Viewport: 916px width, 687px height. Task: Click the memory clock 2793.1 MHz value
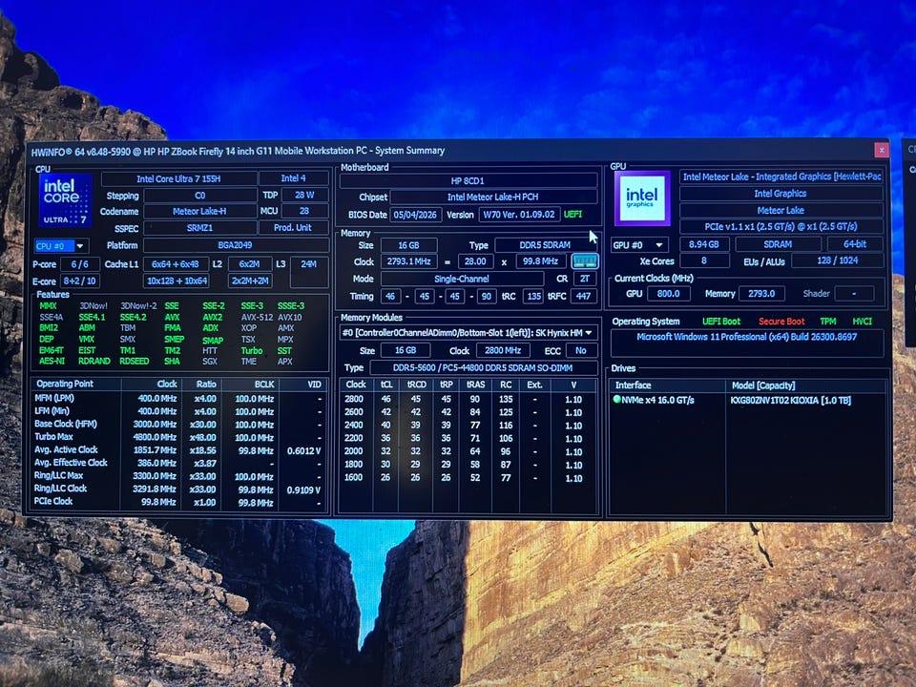(409, 261)
